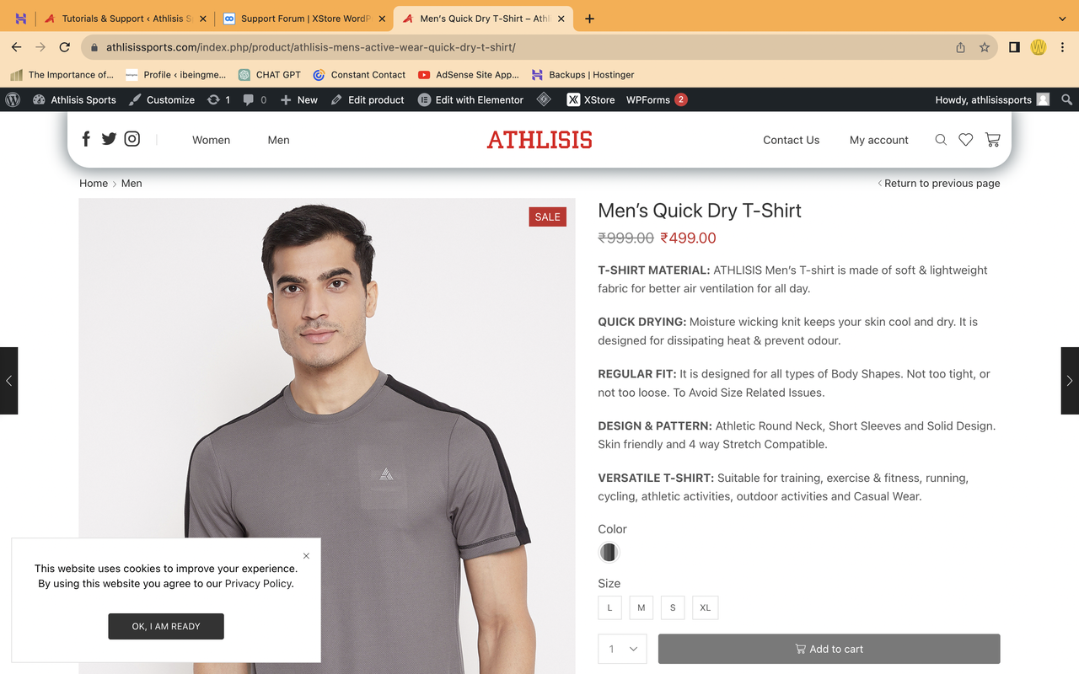Go to Home breadcrumb

(x=94, y=183)
